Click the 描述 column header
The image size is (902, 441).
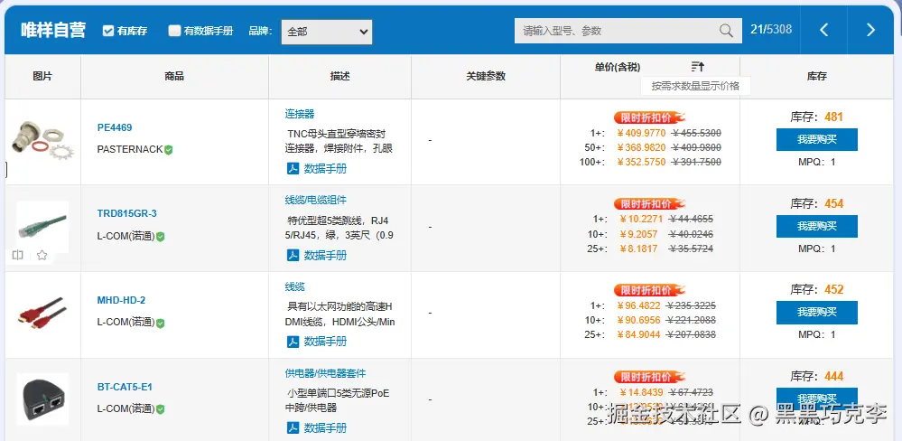(x=339, y=76)
